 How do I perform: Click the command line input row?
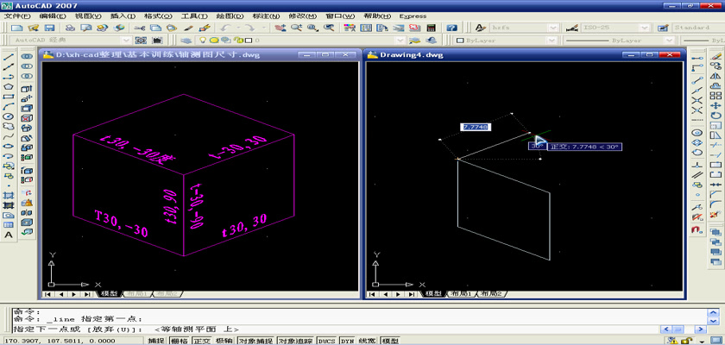pos(335,329)
